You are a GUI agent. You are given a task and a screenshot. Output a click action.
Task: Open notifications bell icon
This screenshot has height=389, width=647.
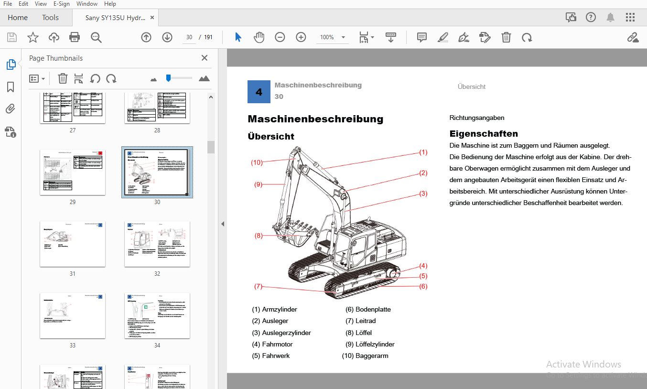tap(611, 18)
